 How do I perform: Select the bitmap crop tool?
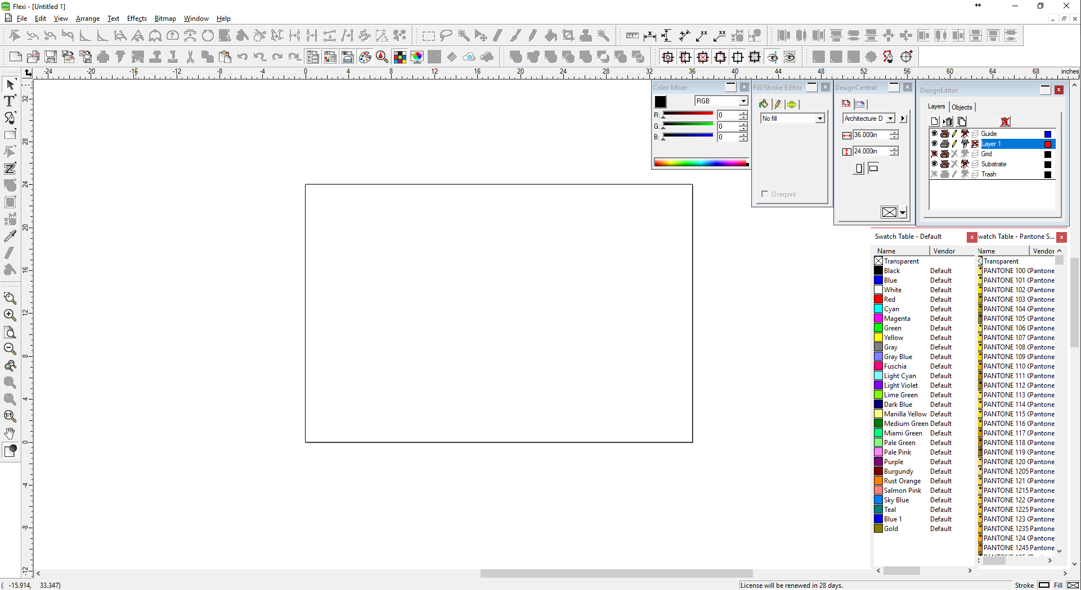[x=568, y=36]
